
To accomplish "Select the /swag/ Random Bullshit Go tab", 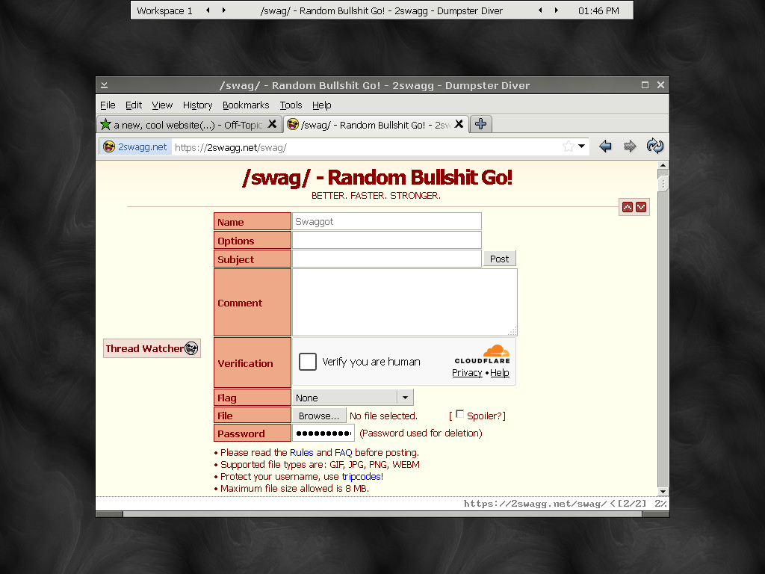I will pyautogui.click(x=376, y=125).
